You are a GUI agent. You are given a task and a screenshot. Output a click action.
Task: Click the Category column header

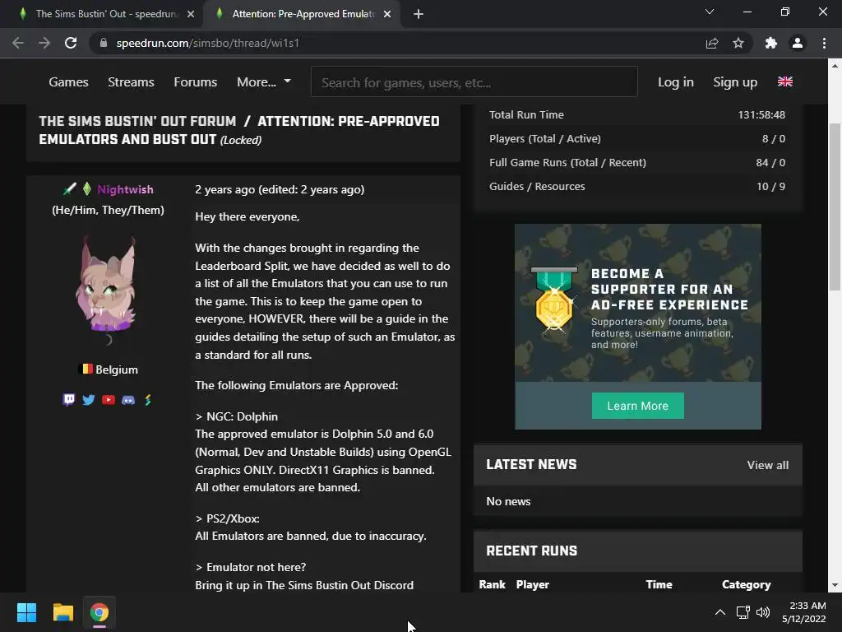[x=746, y=584]
